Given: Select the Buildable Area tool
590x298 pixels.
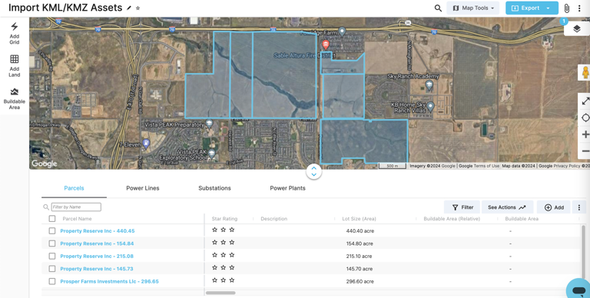Looking at the screenshot, I should point(15,98).
